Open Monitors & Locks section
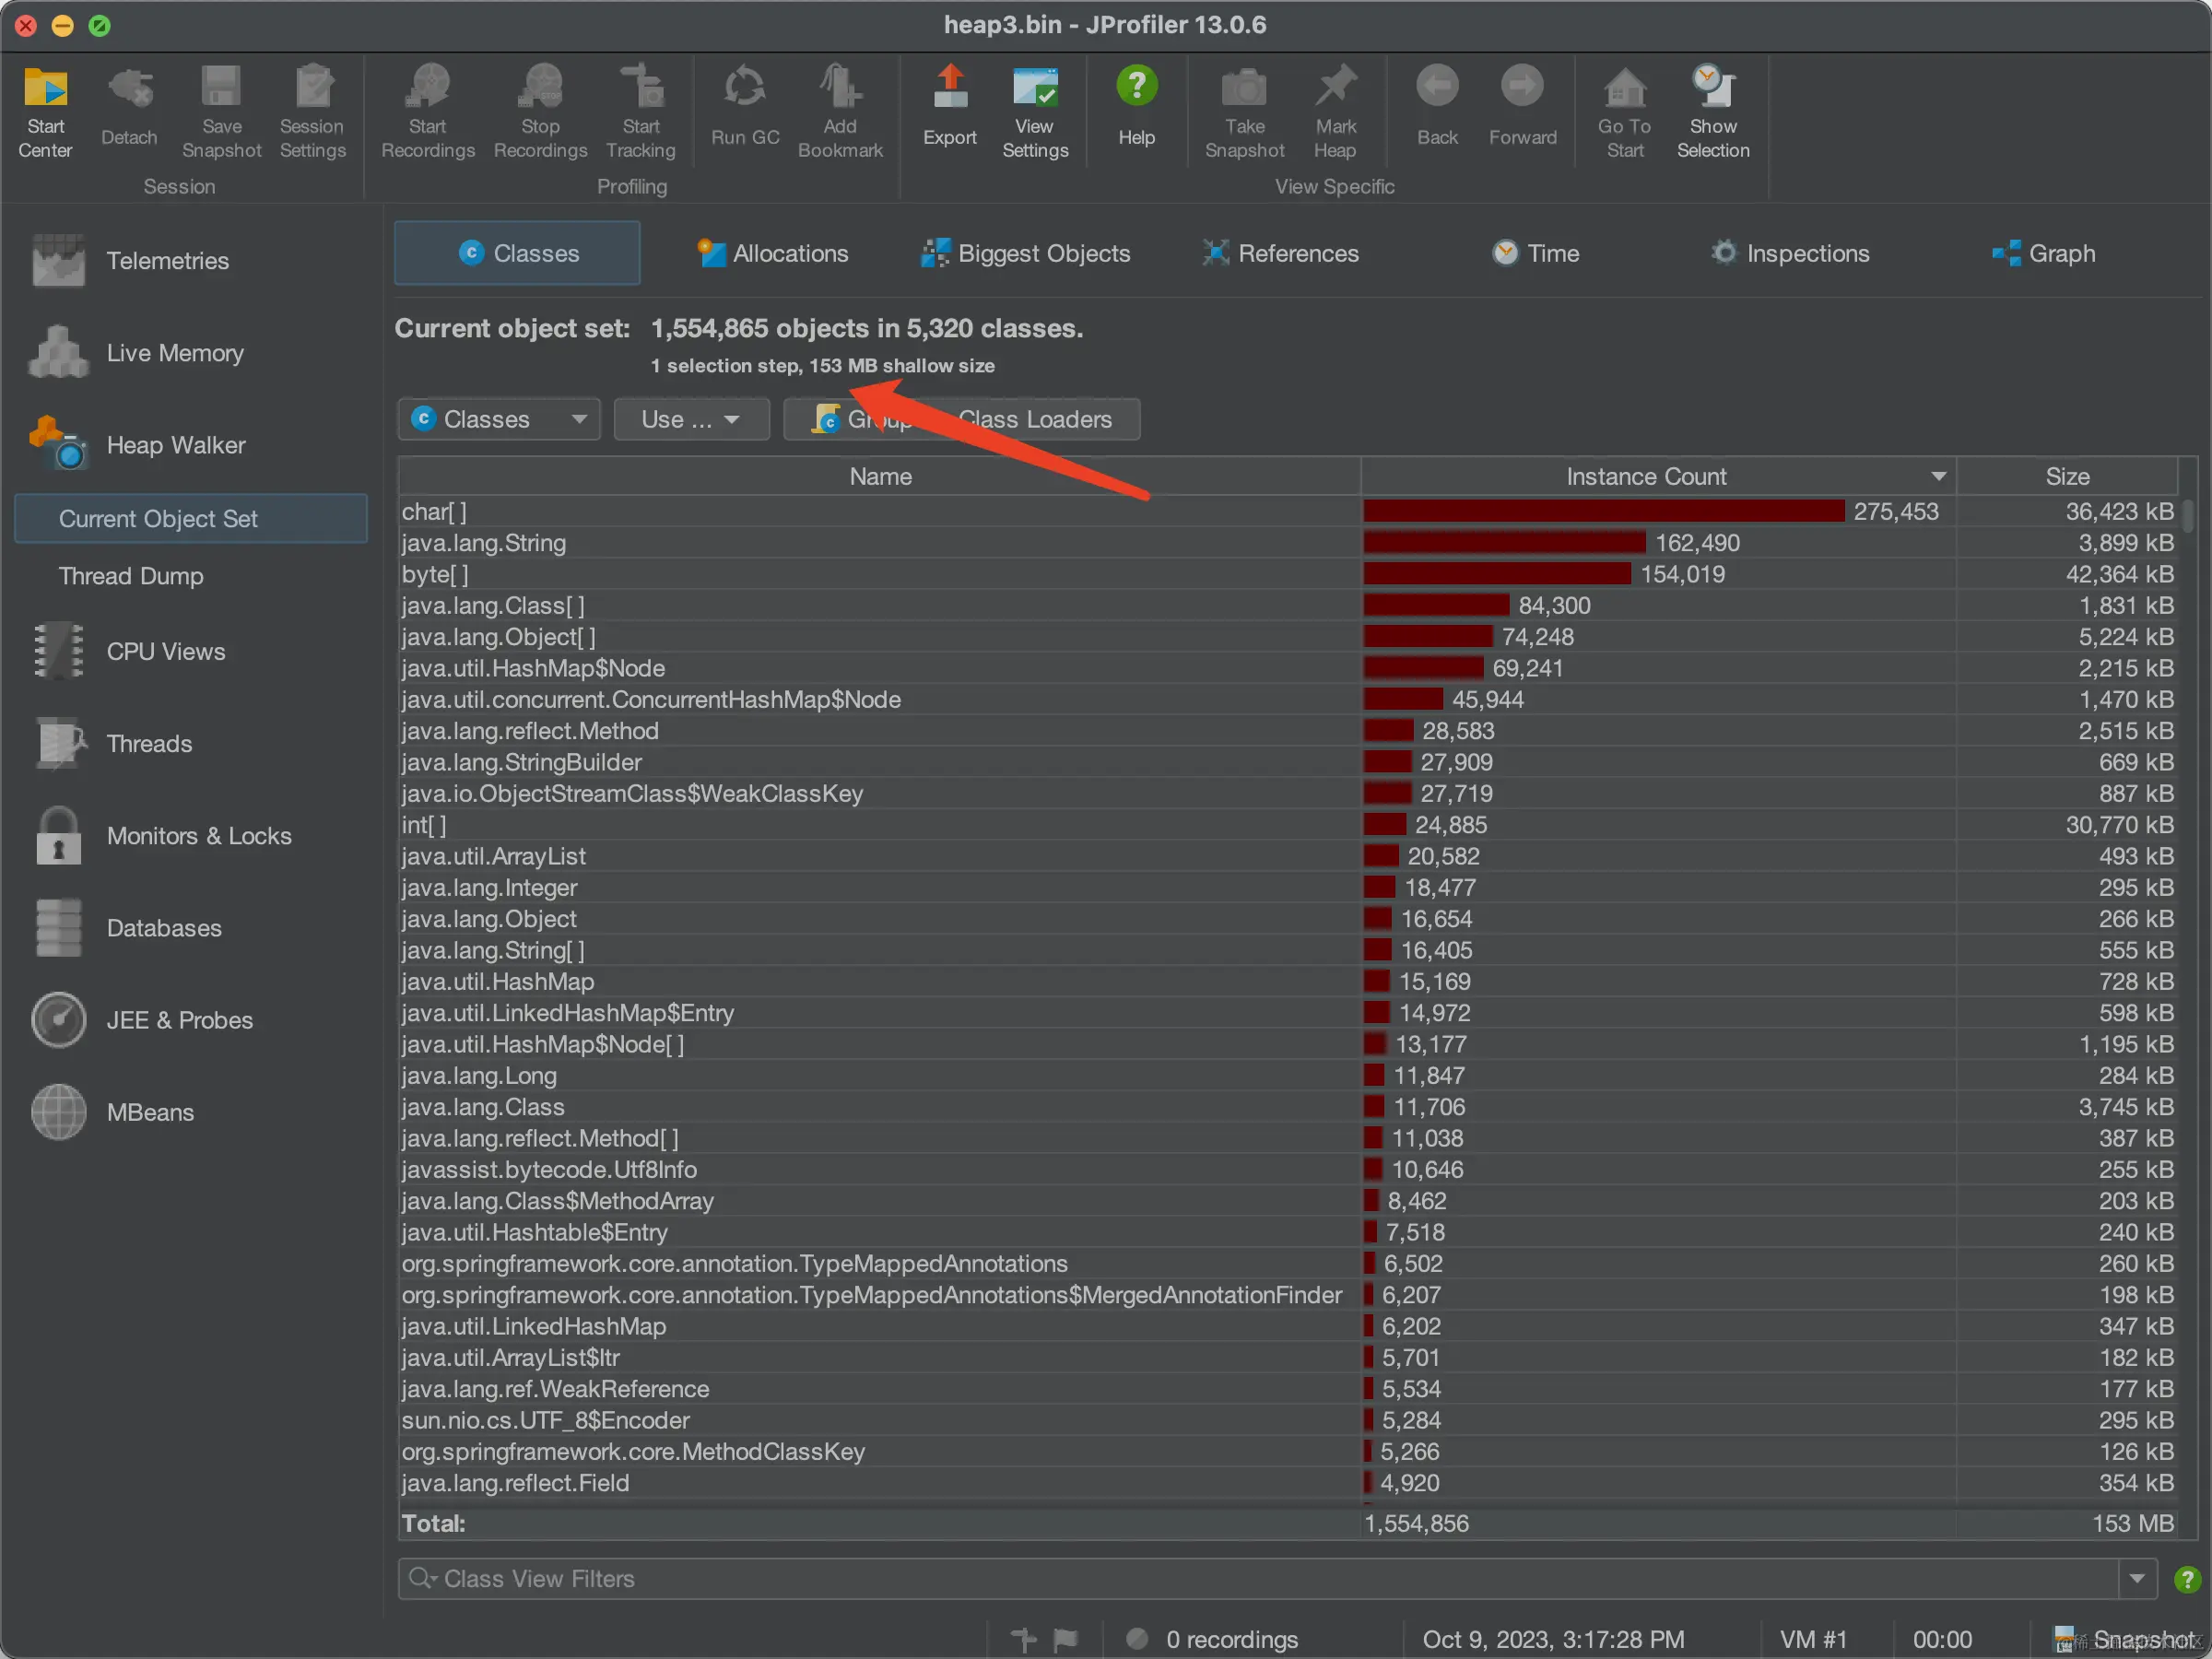 198,836
